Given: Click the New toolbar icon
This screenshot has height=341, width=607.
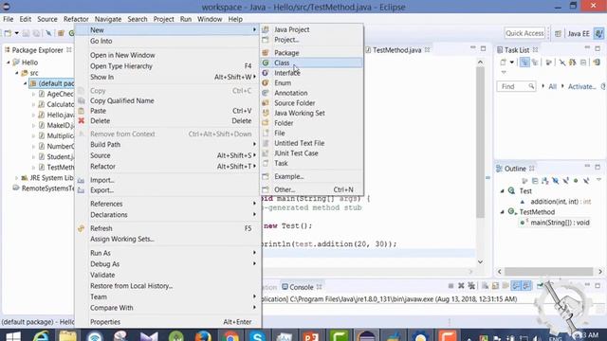Looking at the screenshot, I should [8, 34].
